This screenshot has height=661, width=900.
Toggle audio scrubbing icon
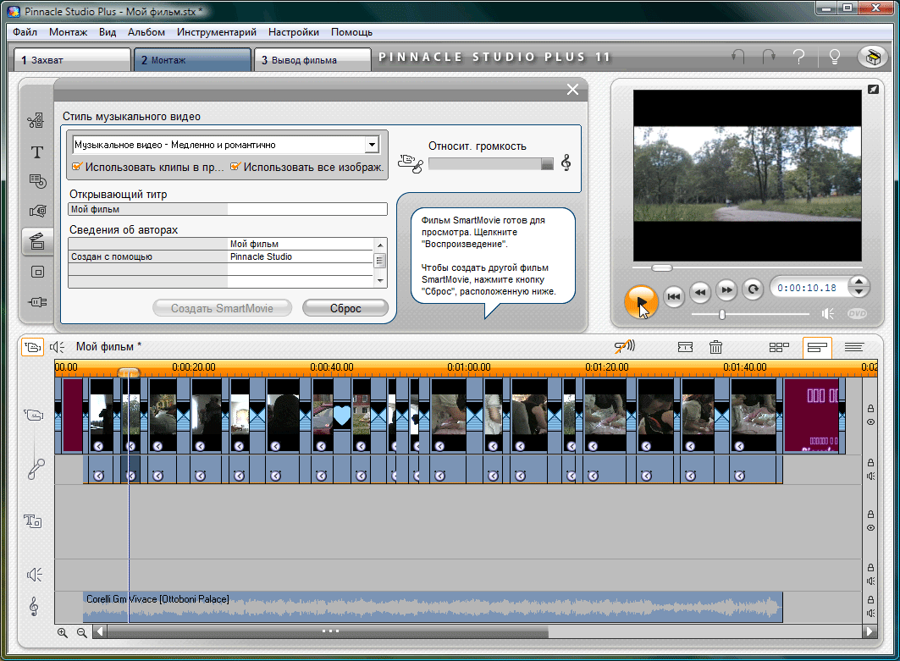[x=625, y=346]
